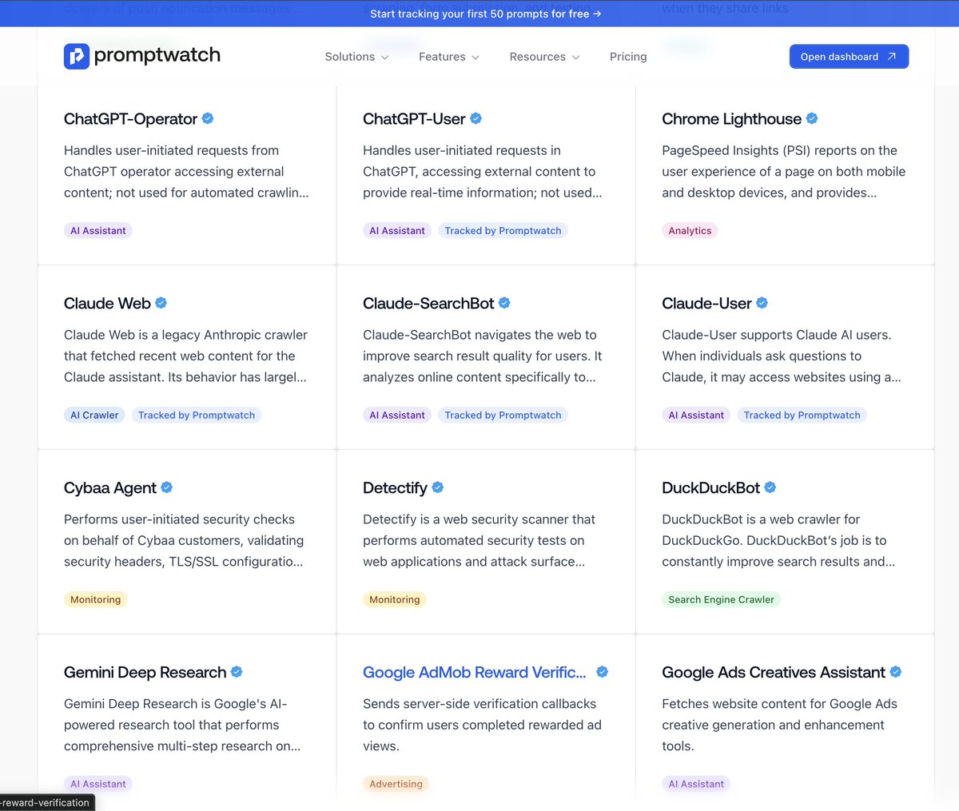Click the Google AdMob description text

[x=482, y=726]
